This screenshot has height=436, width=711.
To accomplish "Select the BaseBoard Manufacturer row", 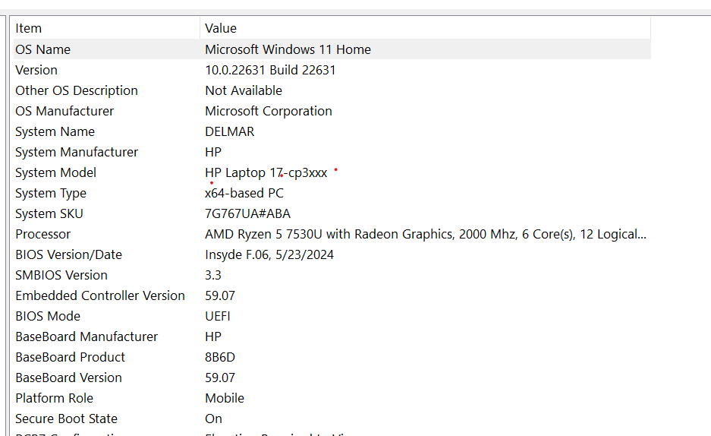I will click(332, 336).
